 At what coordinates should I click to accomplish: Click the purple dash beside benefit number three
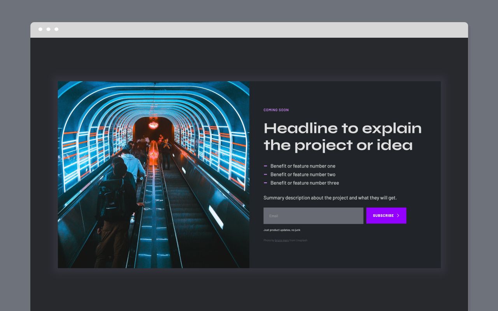point(266,183)
